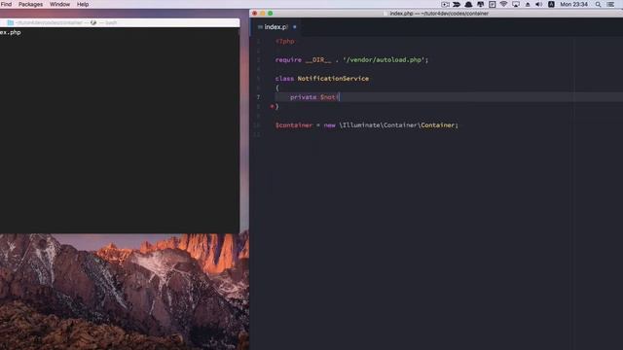Close the editor window with the red button
This screenshot has height=350, width=623.
(x=255, y=14)
